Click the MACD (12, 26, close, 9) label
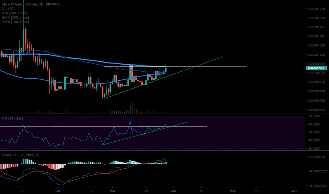The width and height of the screenshot is (329, 194). [x=21, y=155]
